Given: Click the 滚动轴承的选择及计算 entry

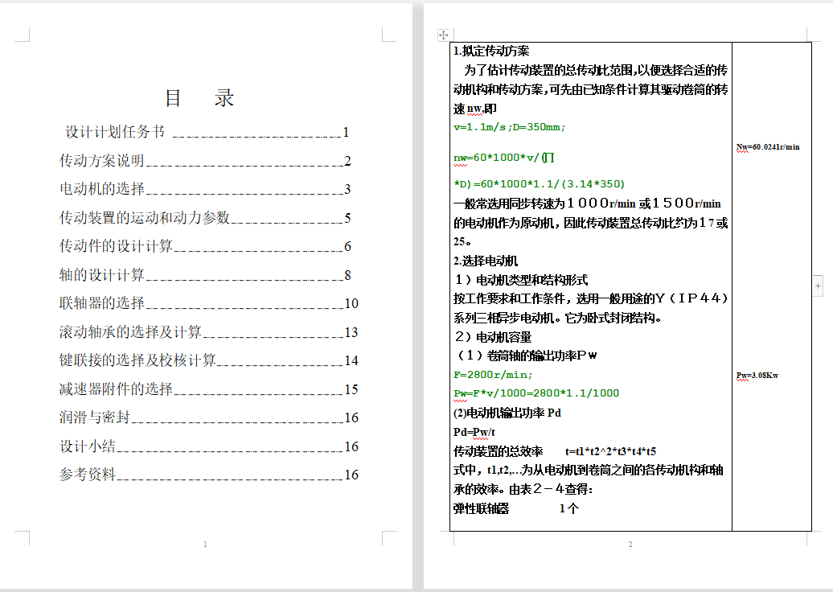Looking at the screenshot, I should (x=130, y=332).
